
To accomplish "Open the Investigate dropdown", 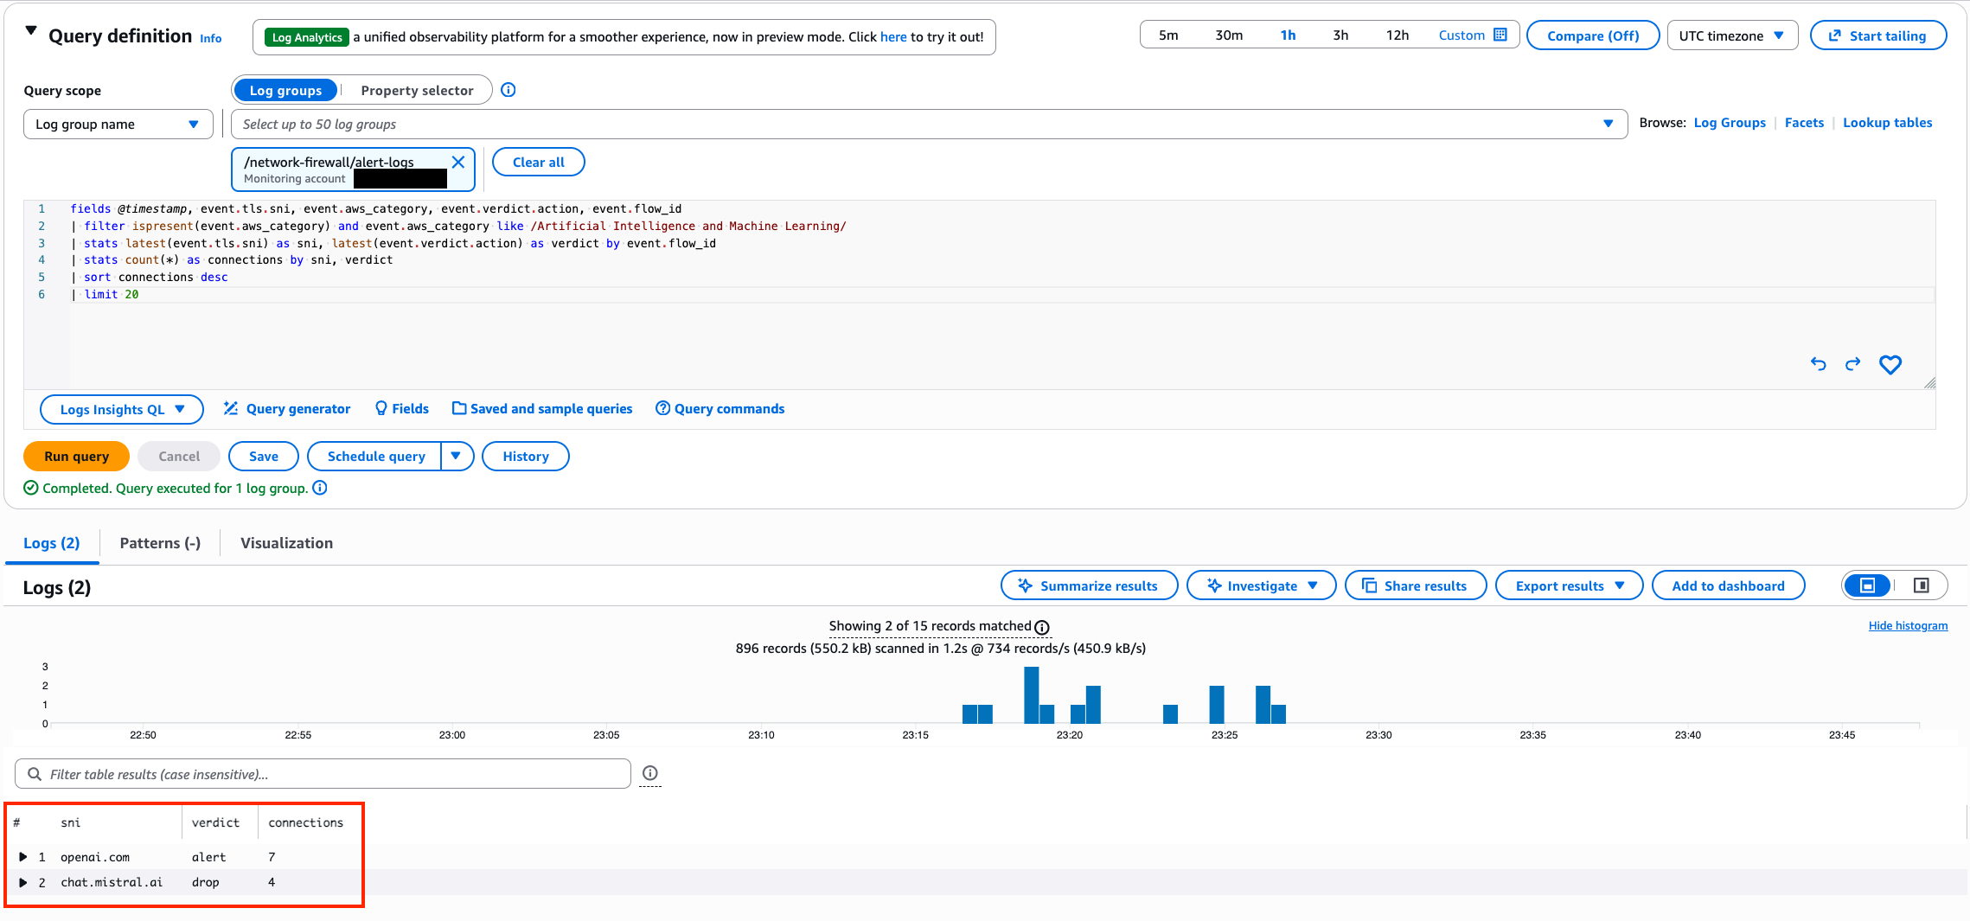I will pos(1262,585).
